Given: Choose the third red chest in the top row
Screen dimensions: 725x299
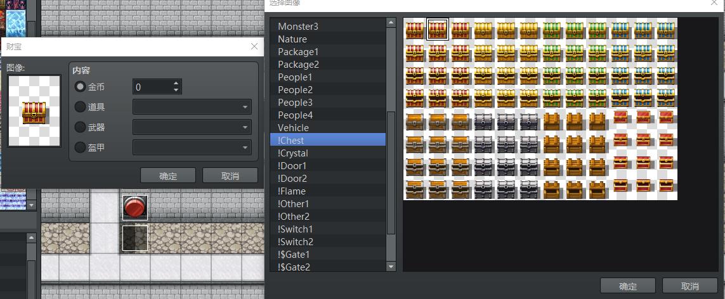Looking at the screenshot, I should coord(460,30).
